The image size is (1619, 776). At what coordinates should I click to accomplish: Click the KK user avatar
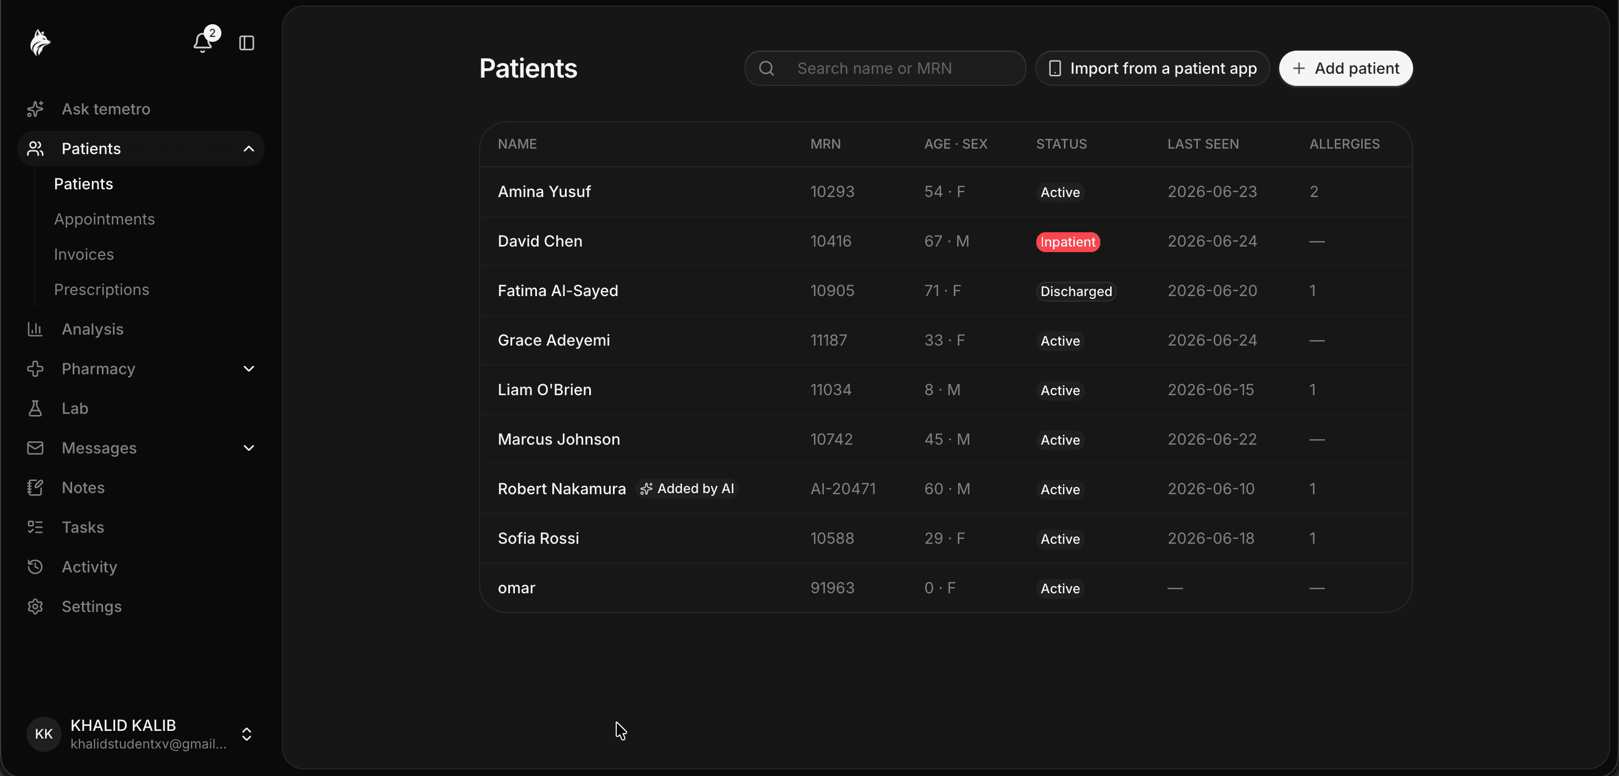[x=44, y=734]
